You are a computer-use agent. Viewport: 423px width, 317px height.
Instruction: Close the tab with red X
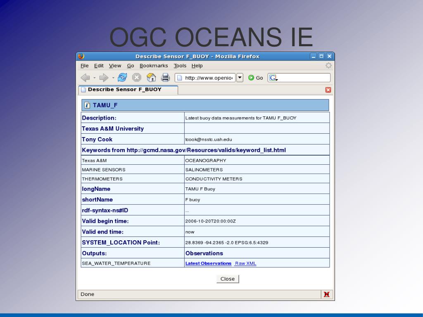(328, 90)
